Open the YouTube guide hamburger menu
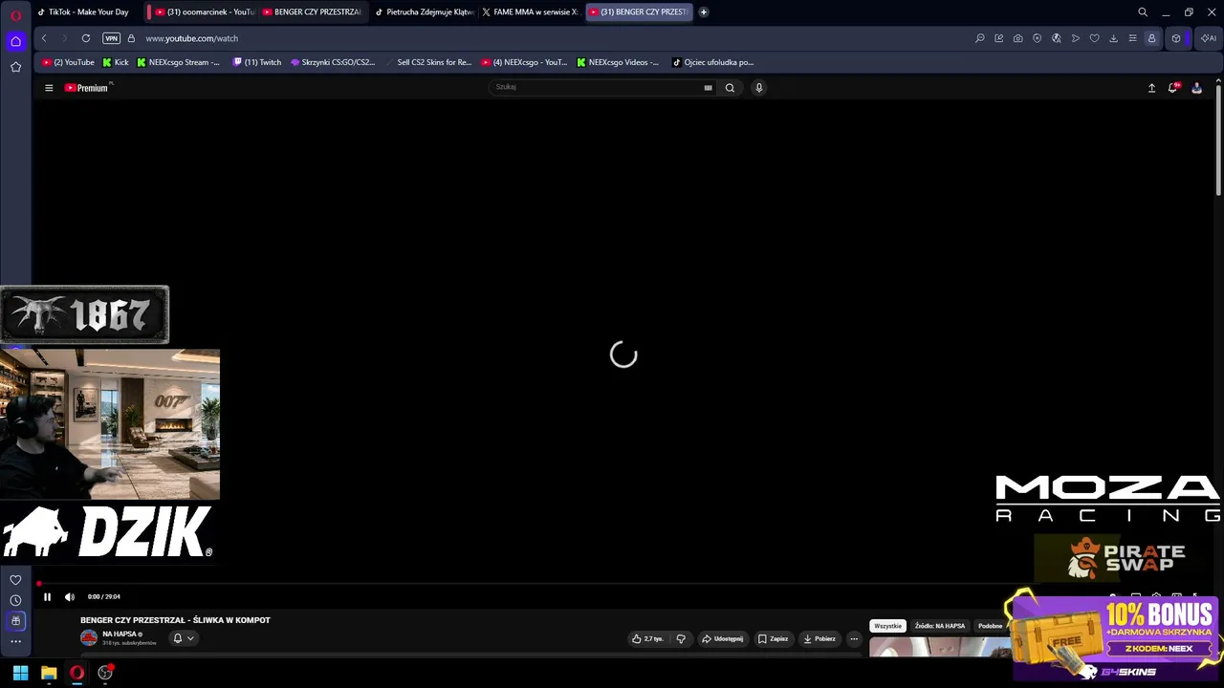The width and height of the screenshot is (1224, 688). tap(49, 88)
